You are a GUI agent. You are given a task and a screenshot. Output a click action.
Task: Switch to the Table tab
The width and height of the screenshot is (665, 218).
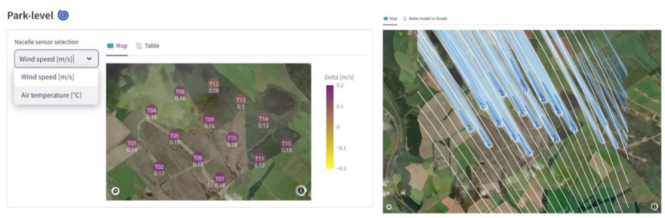(x=147, y=46)
